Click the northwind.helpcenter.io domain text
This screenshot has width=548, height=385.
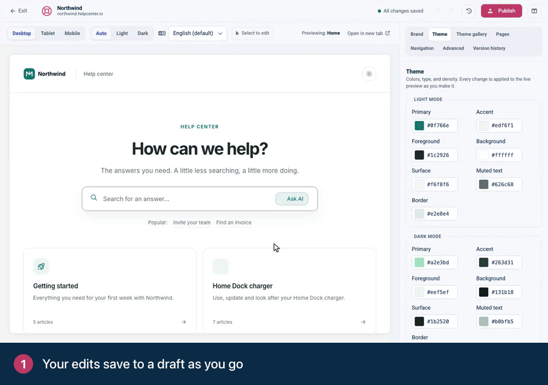pyautogui.click(x=80, y=14)
